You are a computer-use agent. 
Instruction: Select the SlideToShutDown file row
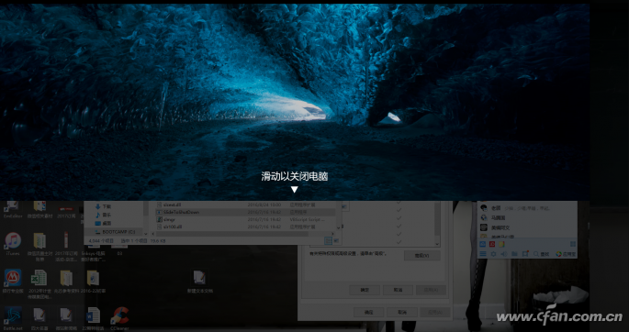(x=244, y=212)
